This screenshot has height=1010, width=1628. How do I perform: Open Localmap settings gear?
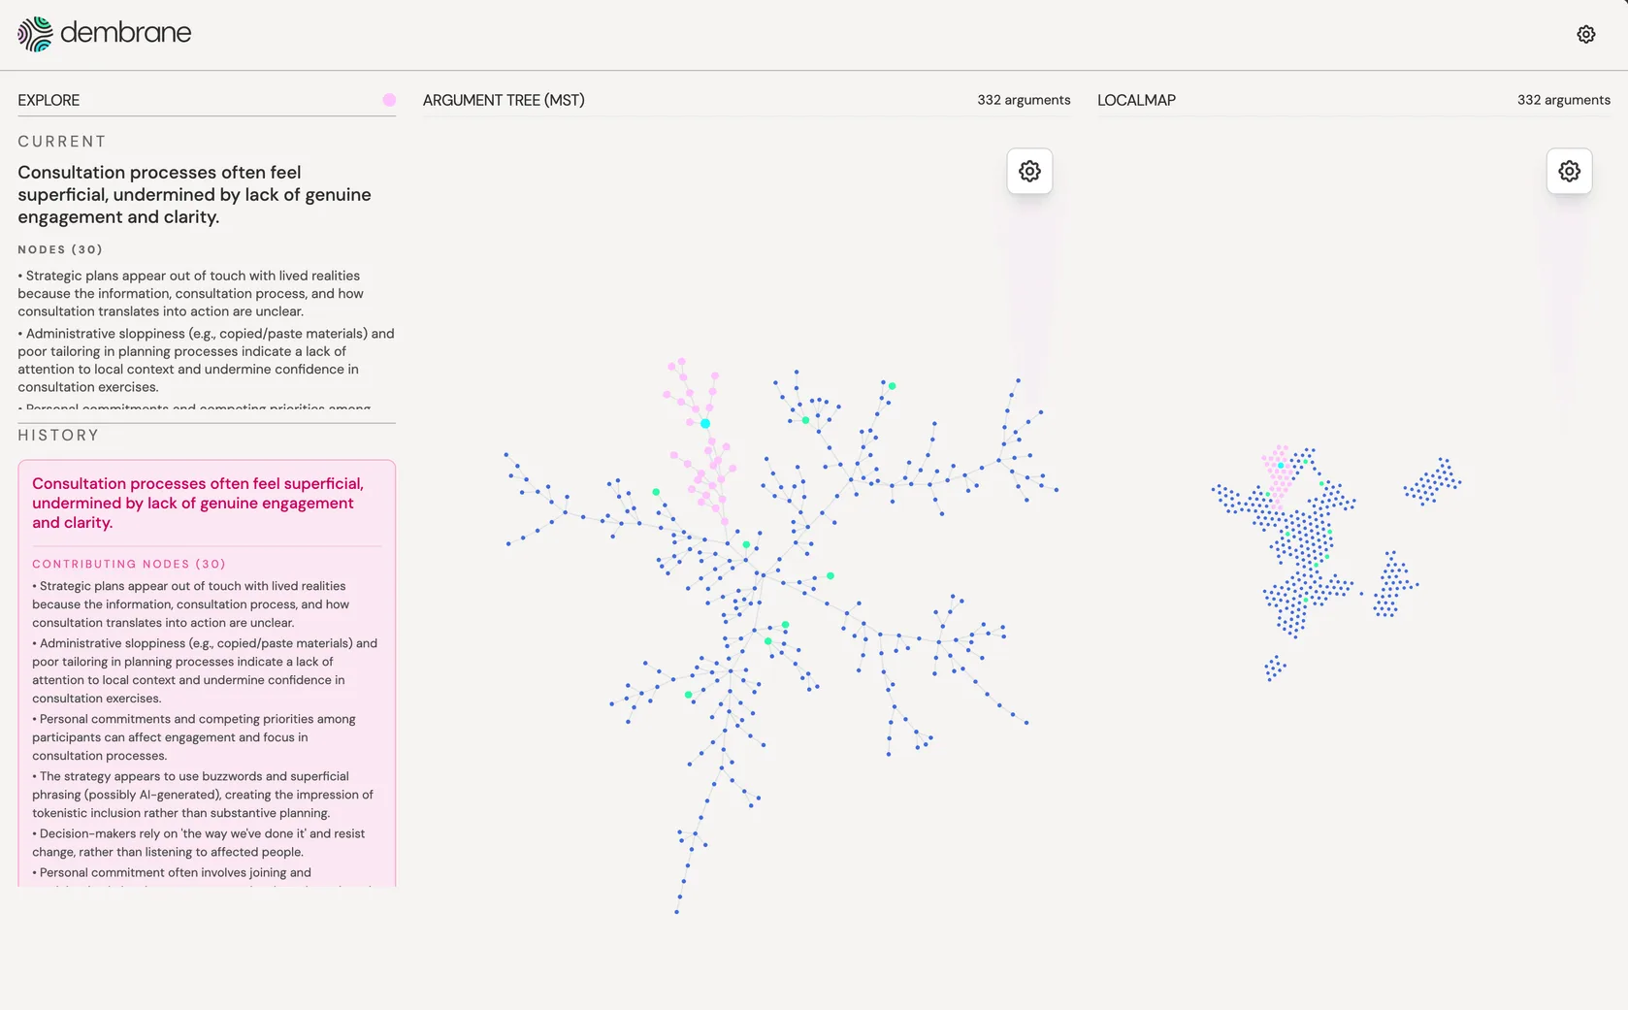pyautogui.click(x=1569, y=171)
